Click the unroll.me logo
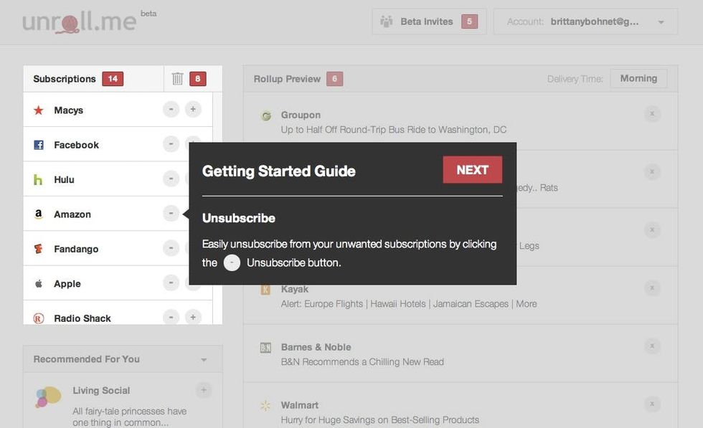Image resolution: width=703 pixels, height=428 pixels. 79,22
